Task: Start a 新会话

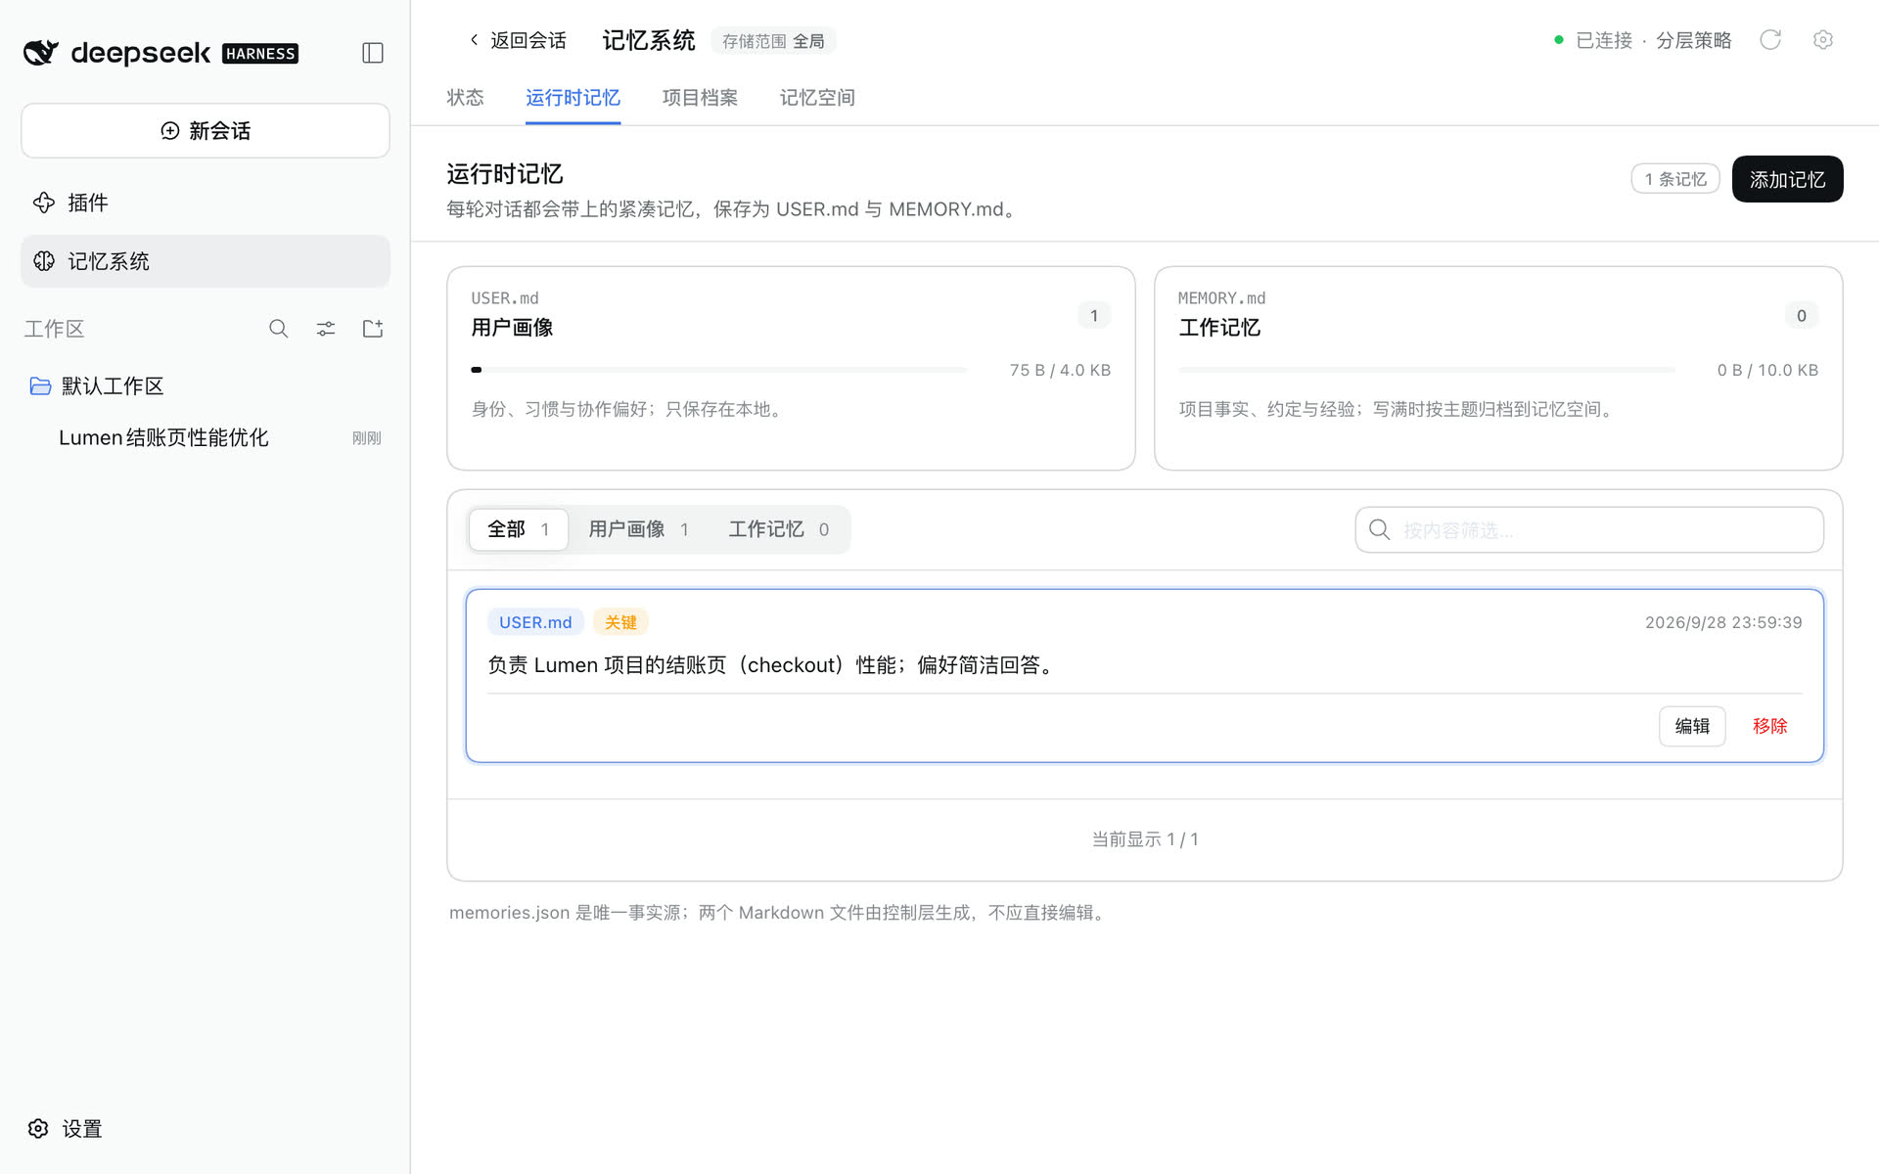Action: tap(206, 130)
